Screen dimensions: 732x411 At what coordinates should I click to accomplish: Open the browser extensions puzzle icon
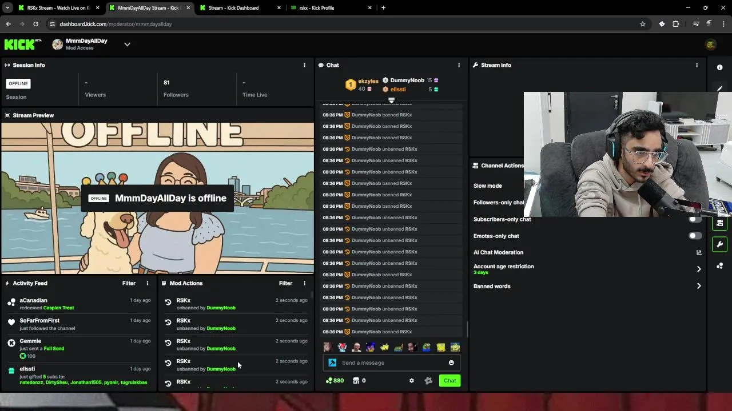tap(676, 24)
